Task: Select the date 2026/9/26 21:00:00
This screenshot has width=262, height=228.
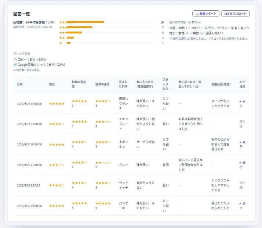Action: 29,165
